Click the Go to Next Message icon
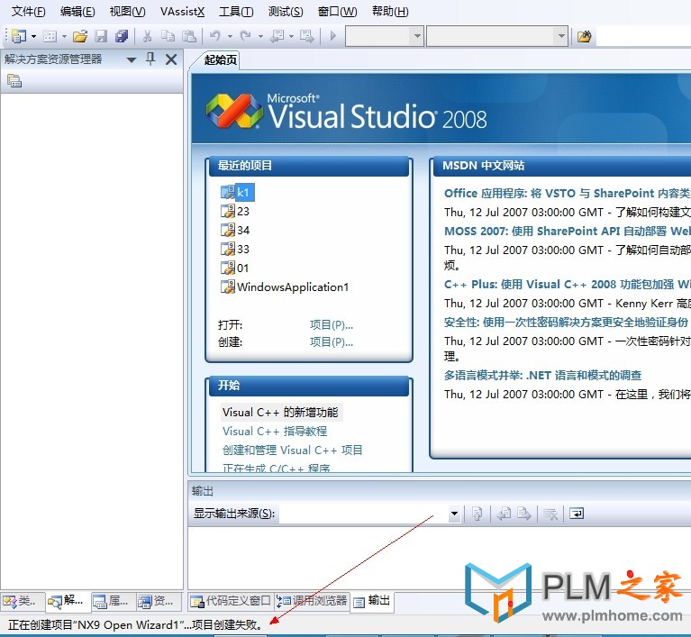Image resolution: width=691 pixels, height=637 pixels. coord(524,514)
